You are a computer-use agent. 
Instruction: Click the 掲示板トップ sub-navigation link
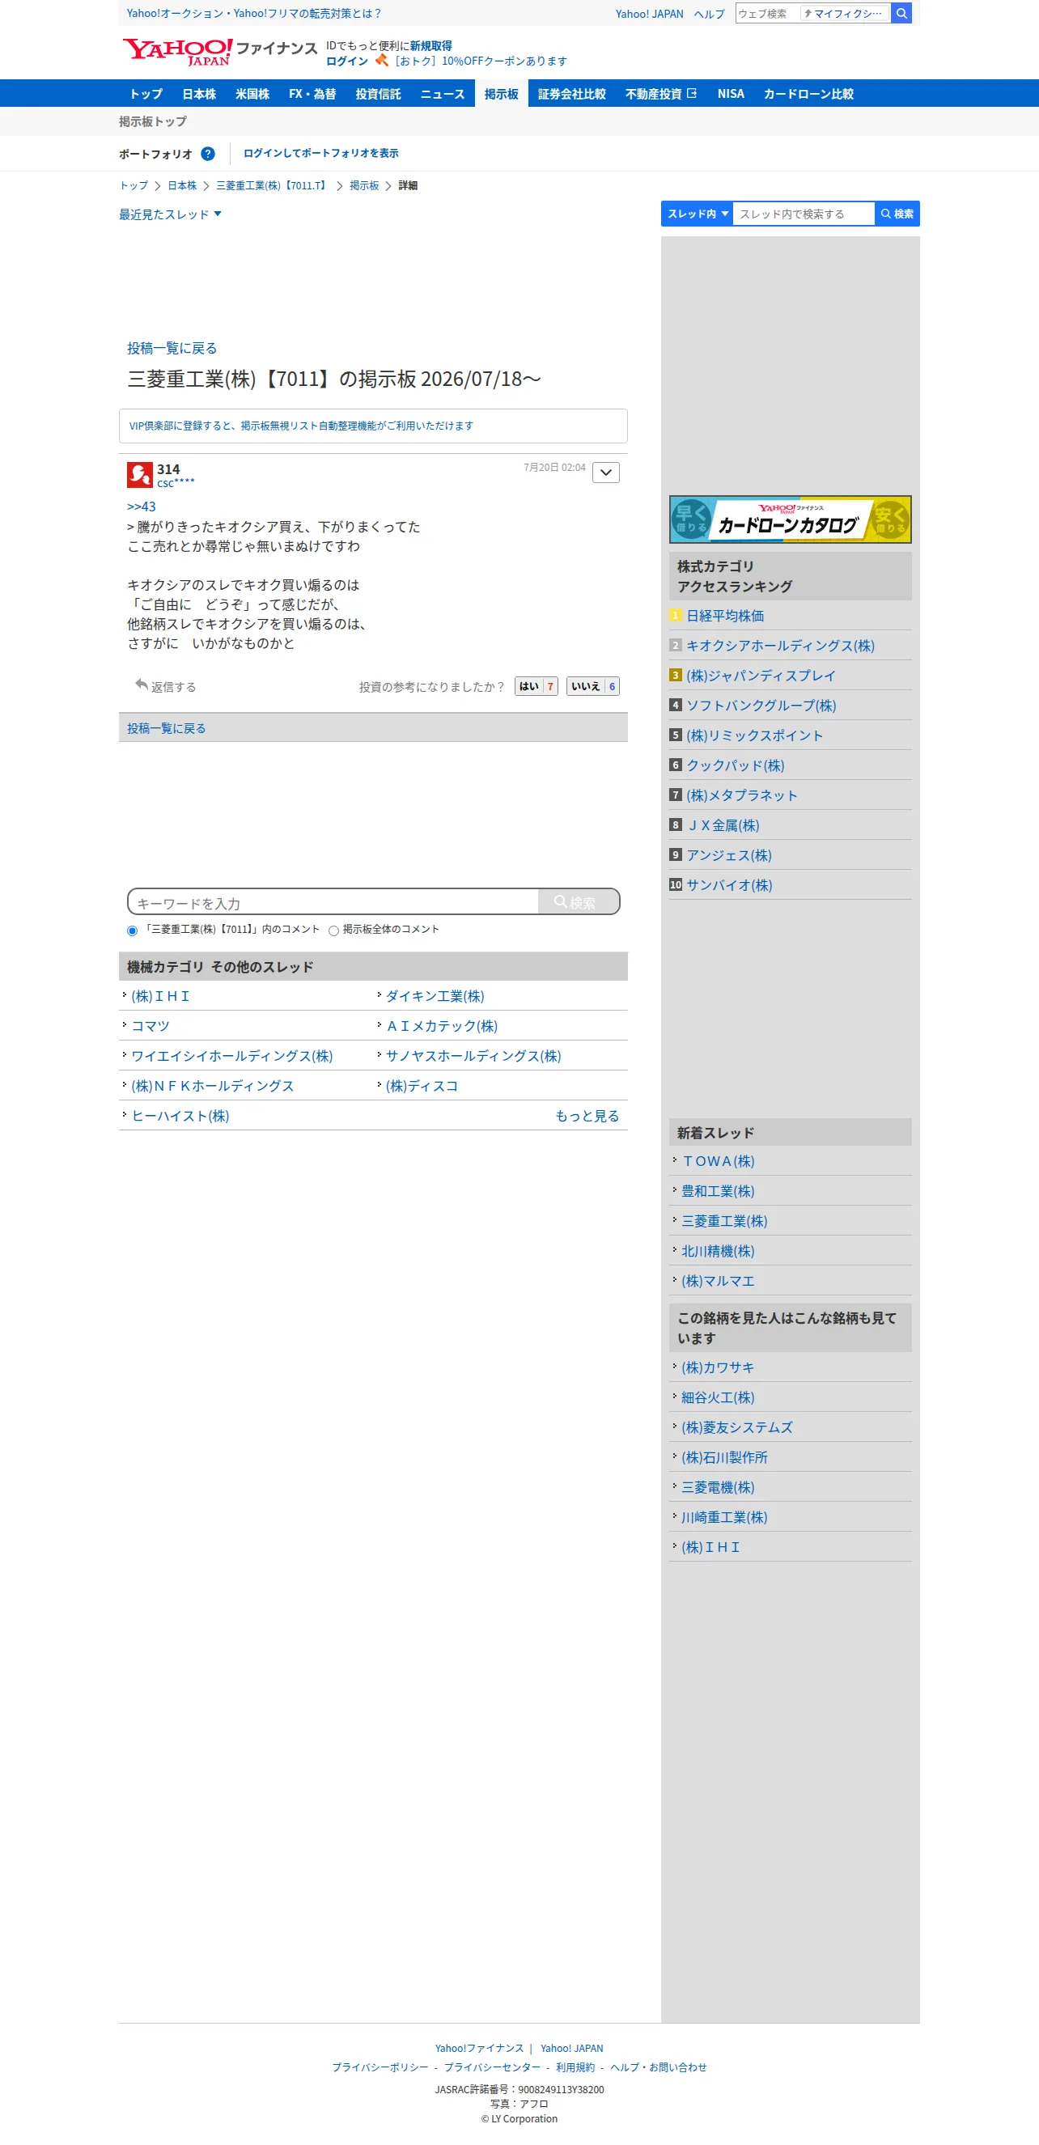(x=152, y=121)
